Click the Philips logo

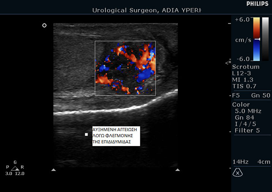pos(257,4)
